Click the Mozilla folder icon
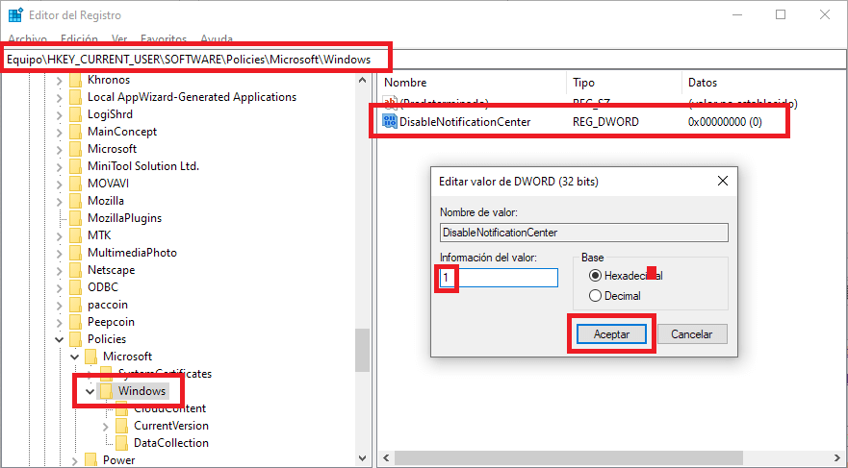The width and height of the screenshot is (848, 468). point(76,201)
